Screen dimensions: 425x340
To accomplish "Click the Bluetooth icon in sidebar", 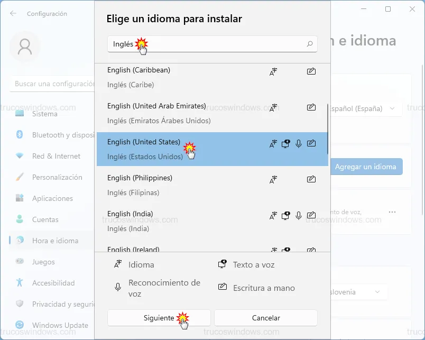I will point(20,135).
